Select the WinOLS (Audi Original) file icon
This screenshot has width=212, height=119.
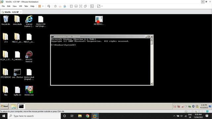click(x=29, y=74)
